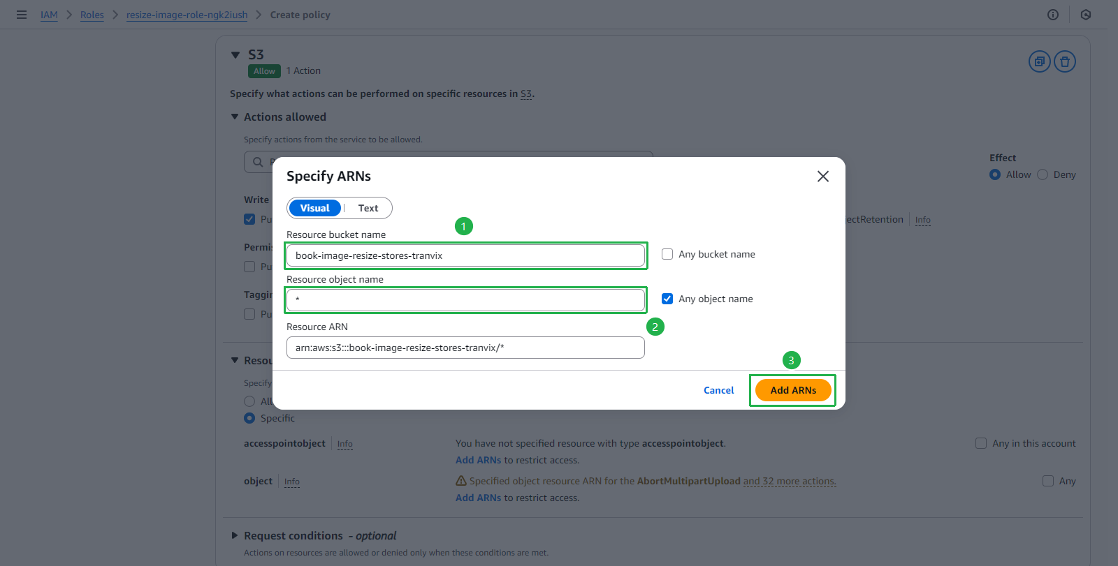Switch to the Text tab
The image size is (1118, 566).
(368, 208)
